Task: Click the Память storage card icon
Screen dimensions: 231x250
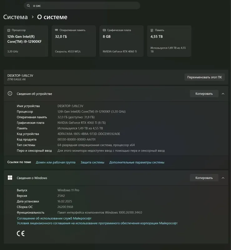Action: 152,30
